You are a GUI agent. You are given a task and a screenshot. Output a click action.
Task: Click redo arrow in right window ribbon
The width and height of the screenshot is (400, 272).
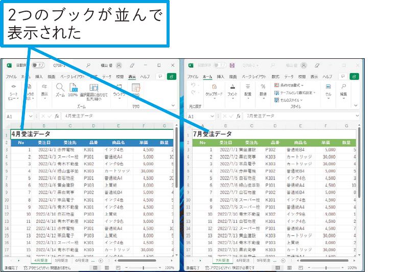pos(193,93)
